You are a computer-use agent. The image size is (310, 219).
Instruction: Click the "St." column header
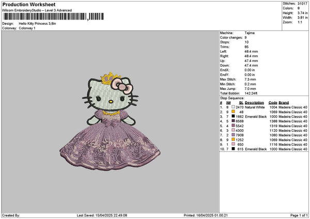pyautogui.click(x=241, y=103)
